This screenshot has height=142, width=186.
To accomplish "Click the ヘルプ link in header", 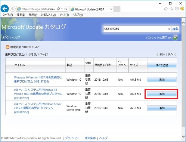I will [16, 37].
